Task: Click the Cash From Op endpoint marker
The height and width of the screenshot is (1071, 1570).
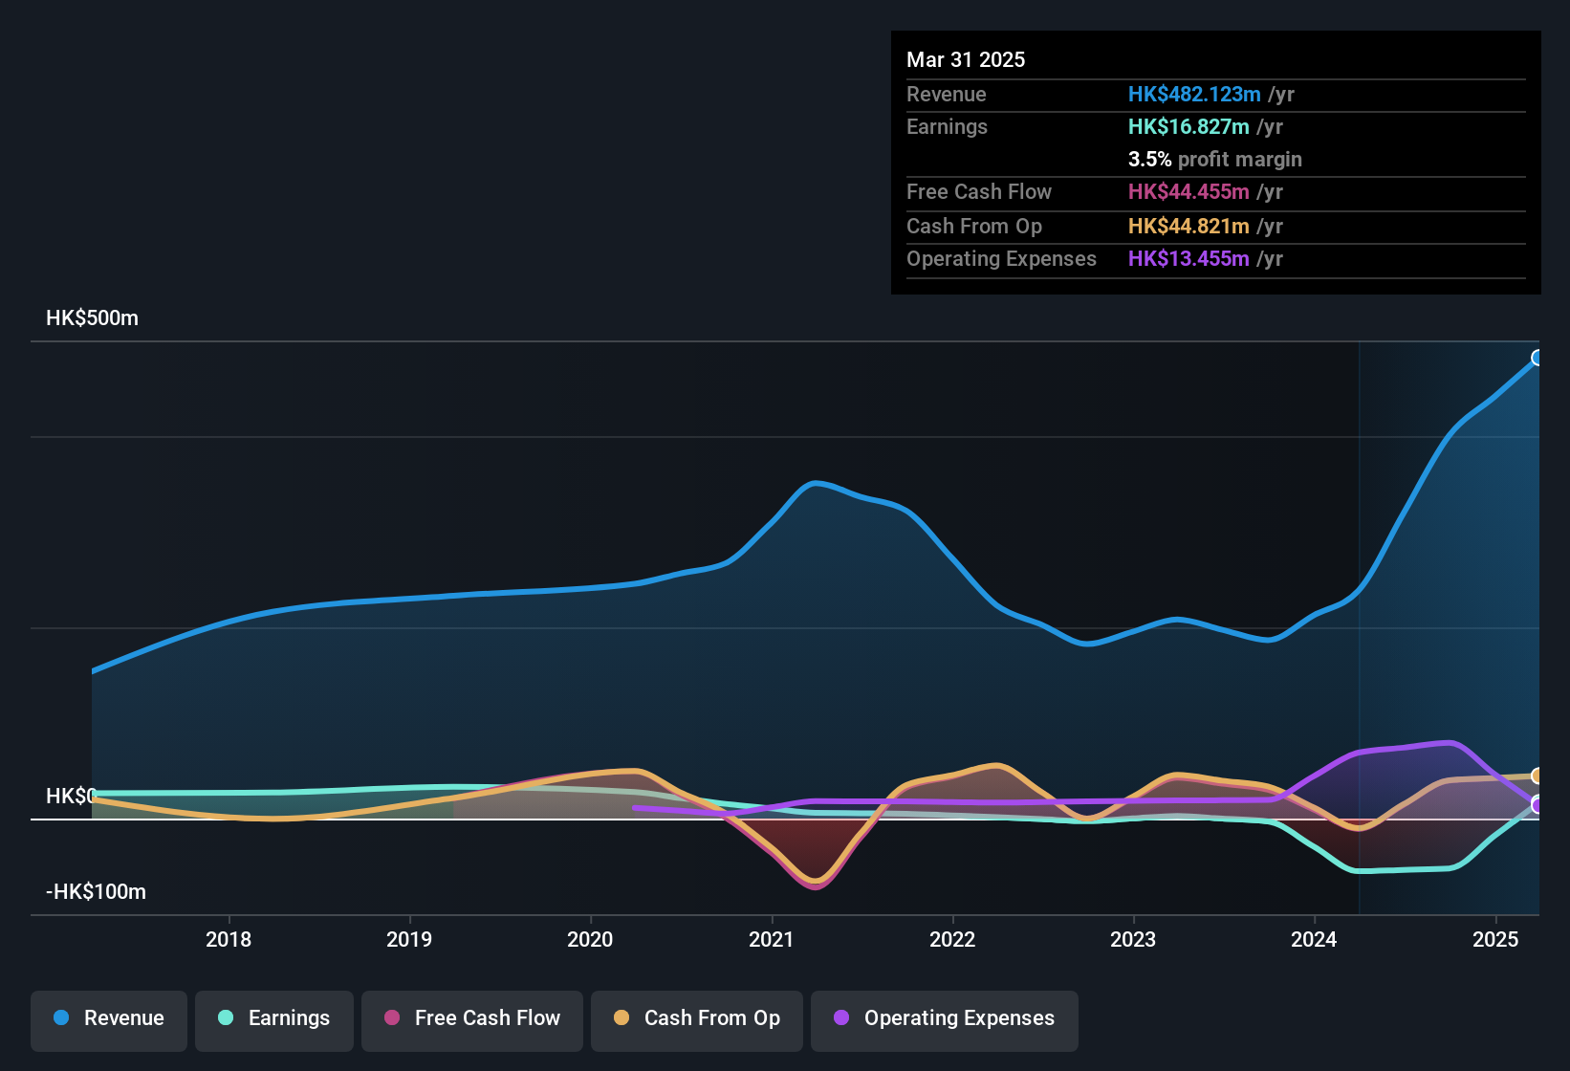Action: [x=1537, y=776]
